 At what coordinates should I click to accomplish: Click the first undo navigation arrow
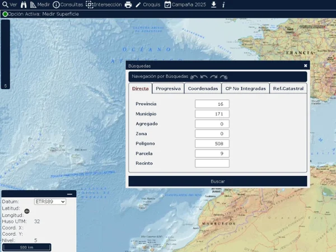(194, 77)
